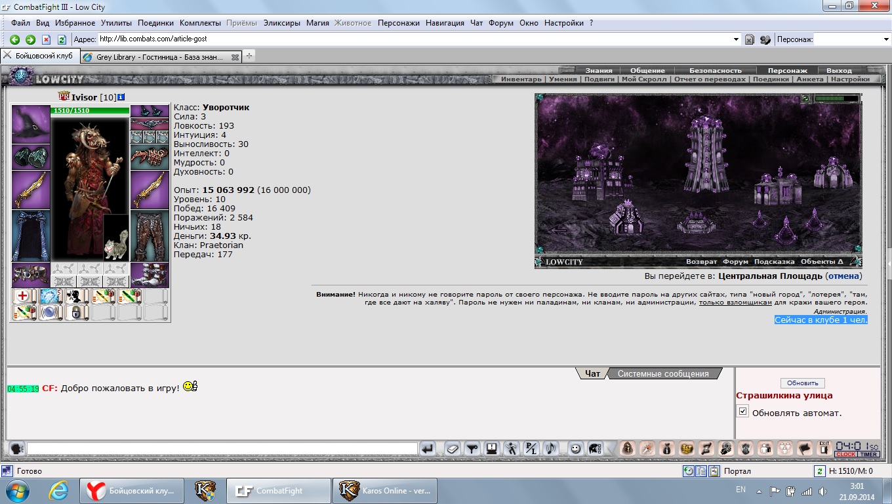Click the flag icon in bottom toolbar

click(805, 449)
